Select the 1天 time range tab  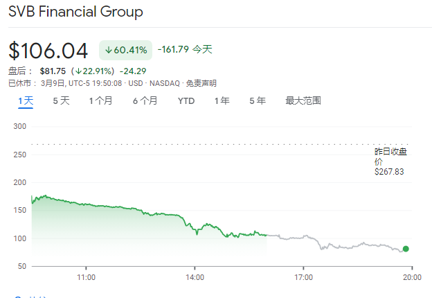26,100
